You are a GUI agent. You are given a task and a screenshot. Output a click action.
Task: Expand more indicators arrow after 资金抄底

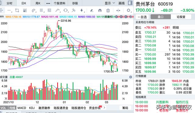(105, 108)
